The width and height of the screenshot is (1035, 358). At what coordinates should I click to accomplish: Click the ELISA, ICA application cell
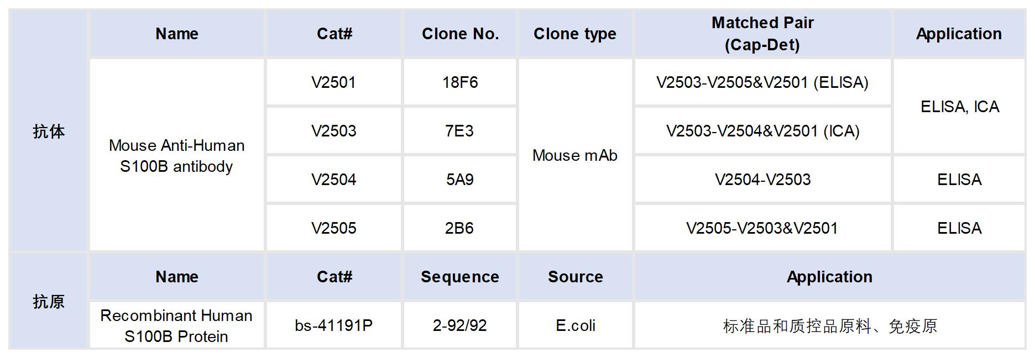(959, 107)
